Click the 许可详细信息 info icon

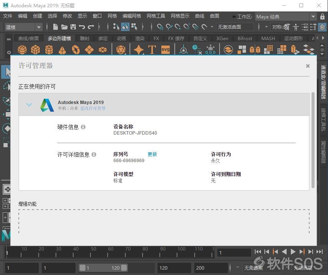(94, 155)
